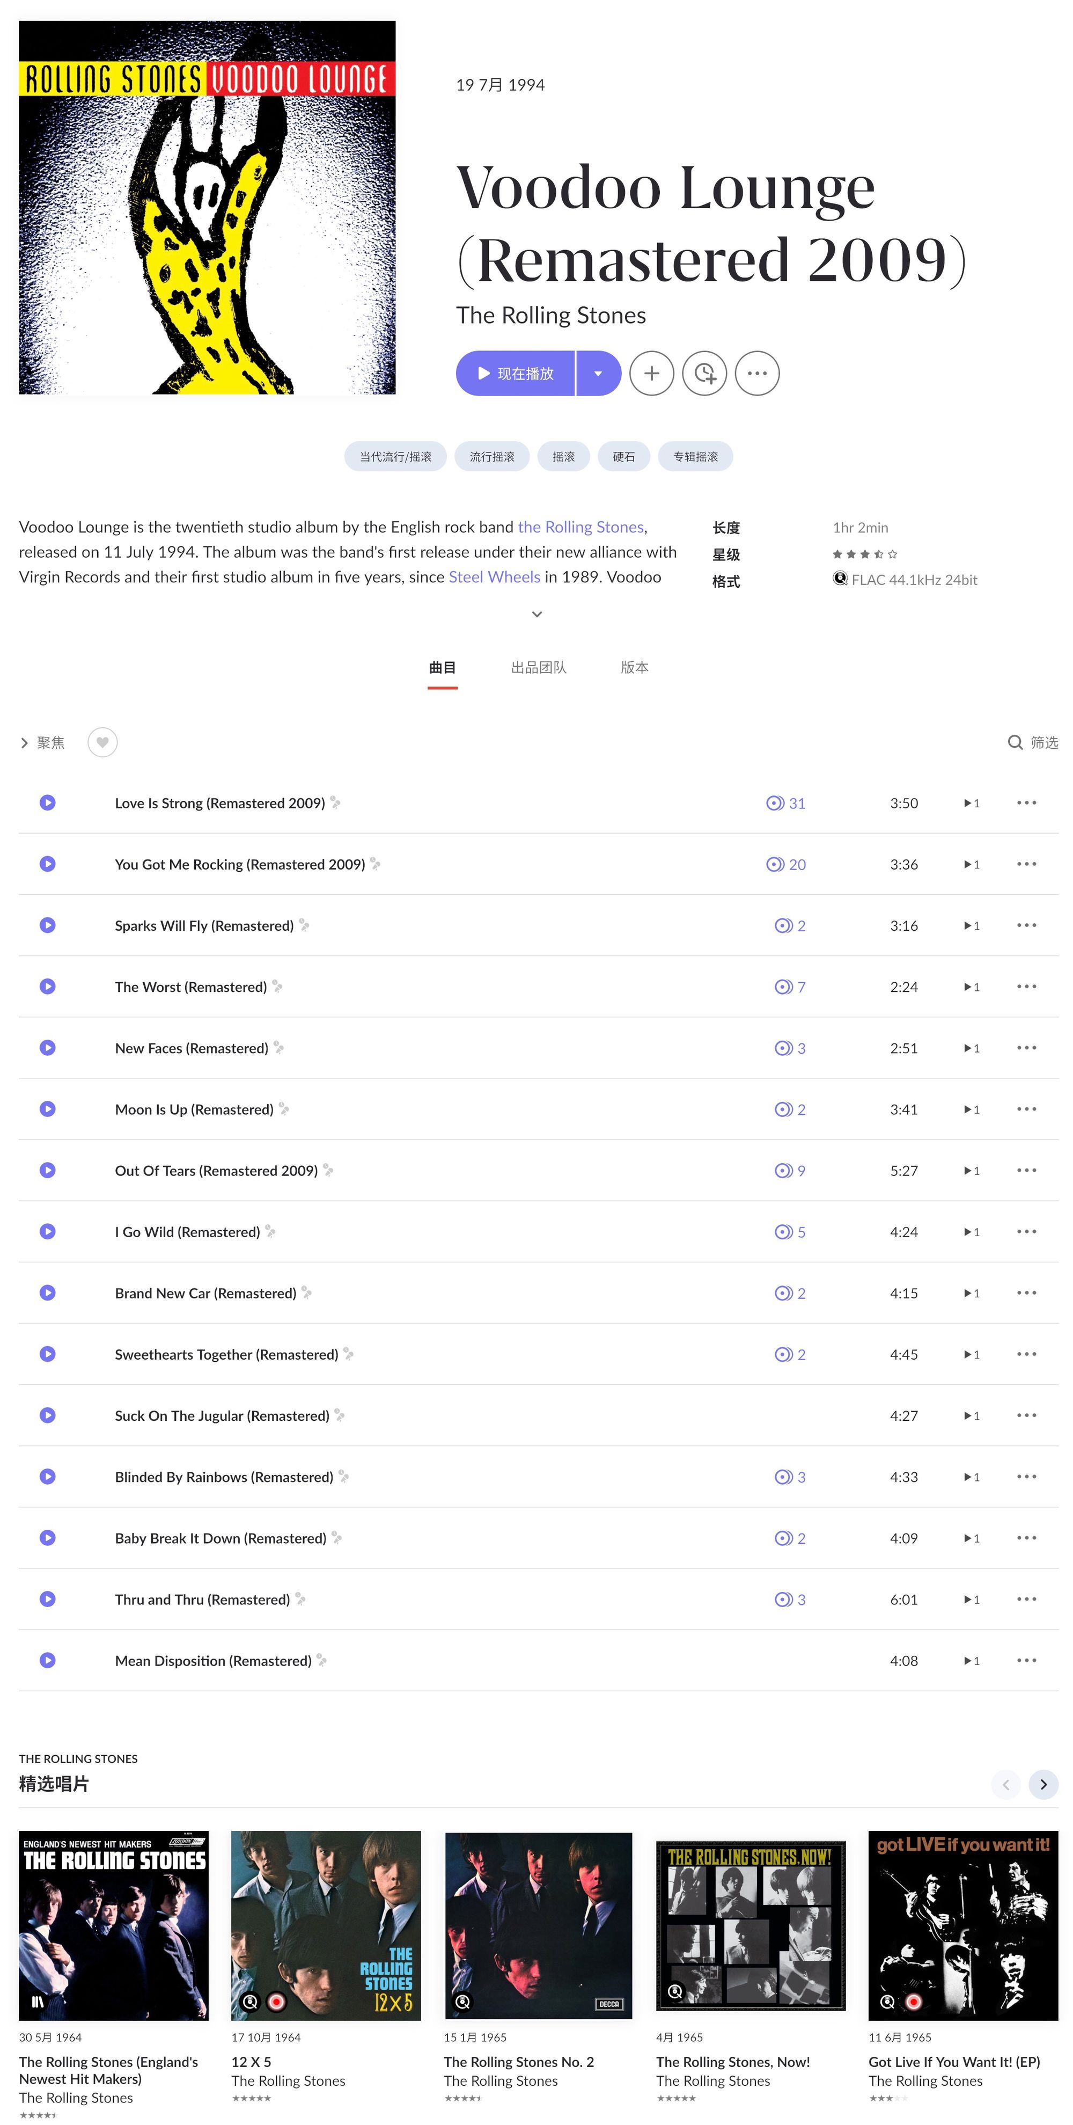Toggle the heart favorites filter
The image size is (1073, 2125).
[102, 742]
